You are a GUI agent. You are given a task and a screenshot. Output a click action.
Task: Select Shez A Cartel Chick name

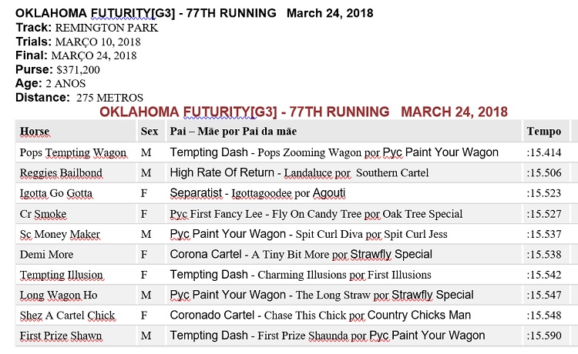click(68, 316)
